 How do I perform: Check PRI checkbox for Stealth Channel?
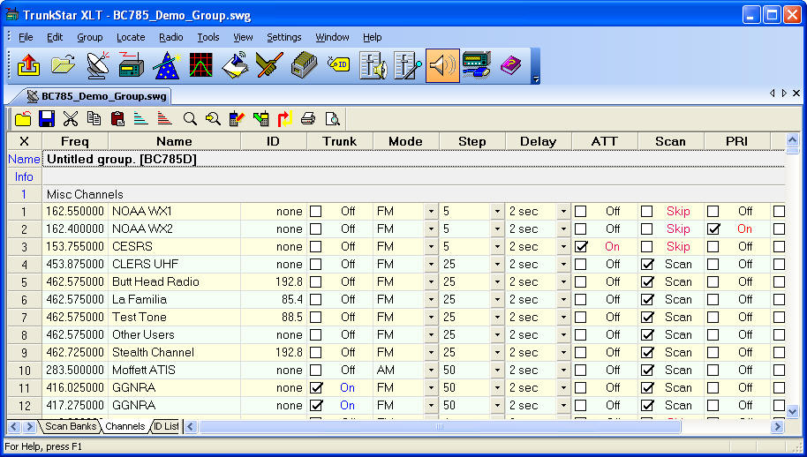713,352
